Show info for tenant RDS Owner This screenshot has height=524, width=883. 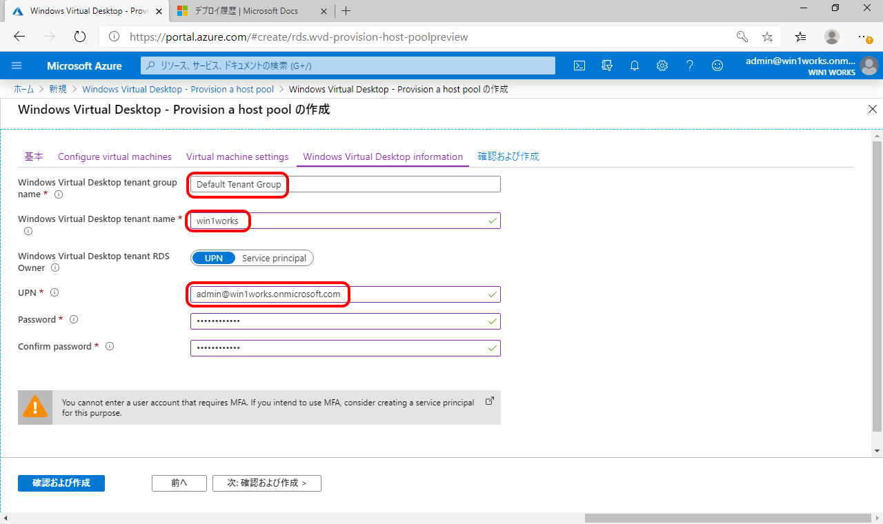[x=55, y=268]
